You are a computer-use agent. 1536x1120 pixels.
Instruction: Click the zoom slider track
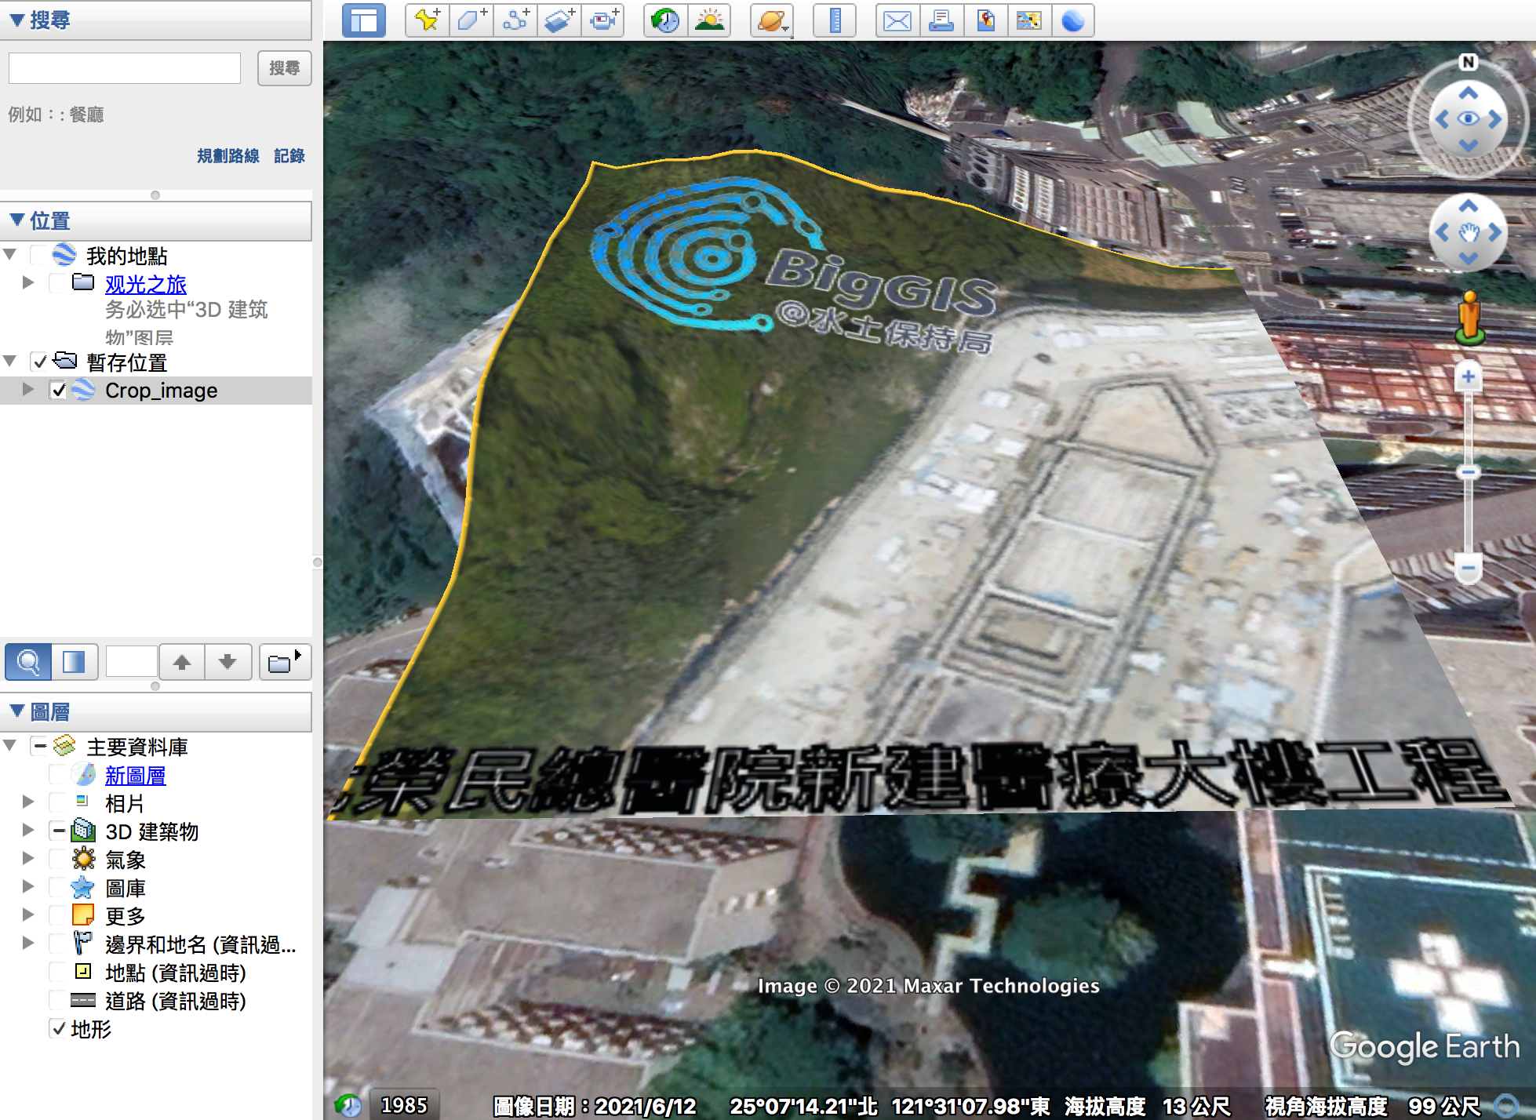point(1469,431)
